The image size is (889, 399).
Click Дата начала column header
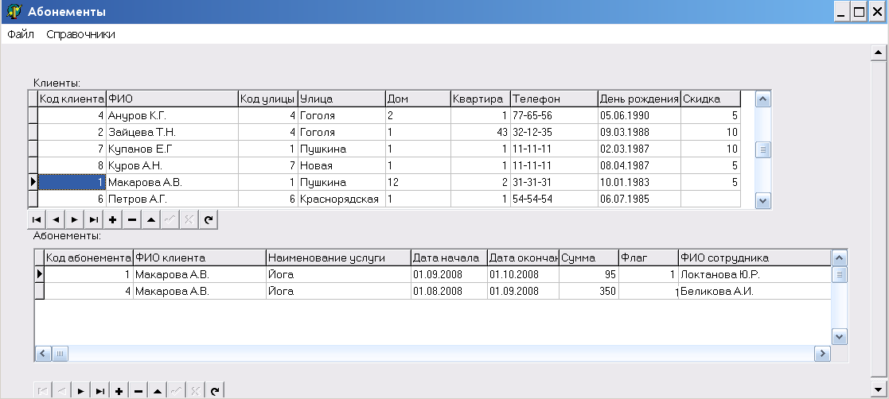[x=448, y=258]
